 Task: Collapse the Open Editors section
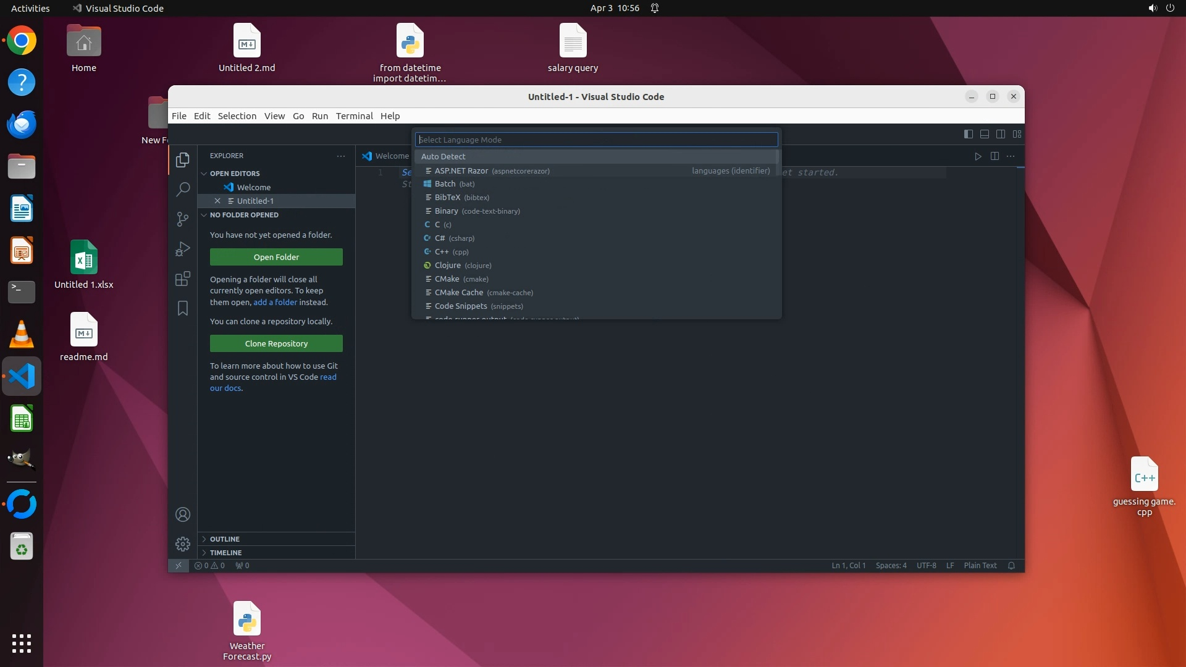234,174
